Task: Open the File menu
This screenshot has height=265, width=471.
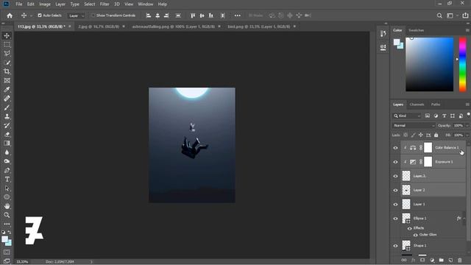Action: coord(19,4)
